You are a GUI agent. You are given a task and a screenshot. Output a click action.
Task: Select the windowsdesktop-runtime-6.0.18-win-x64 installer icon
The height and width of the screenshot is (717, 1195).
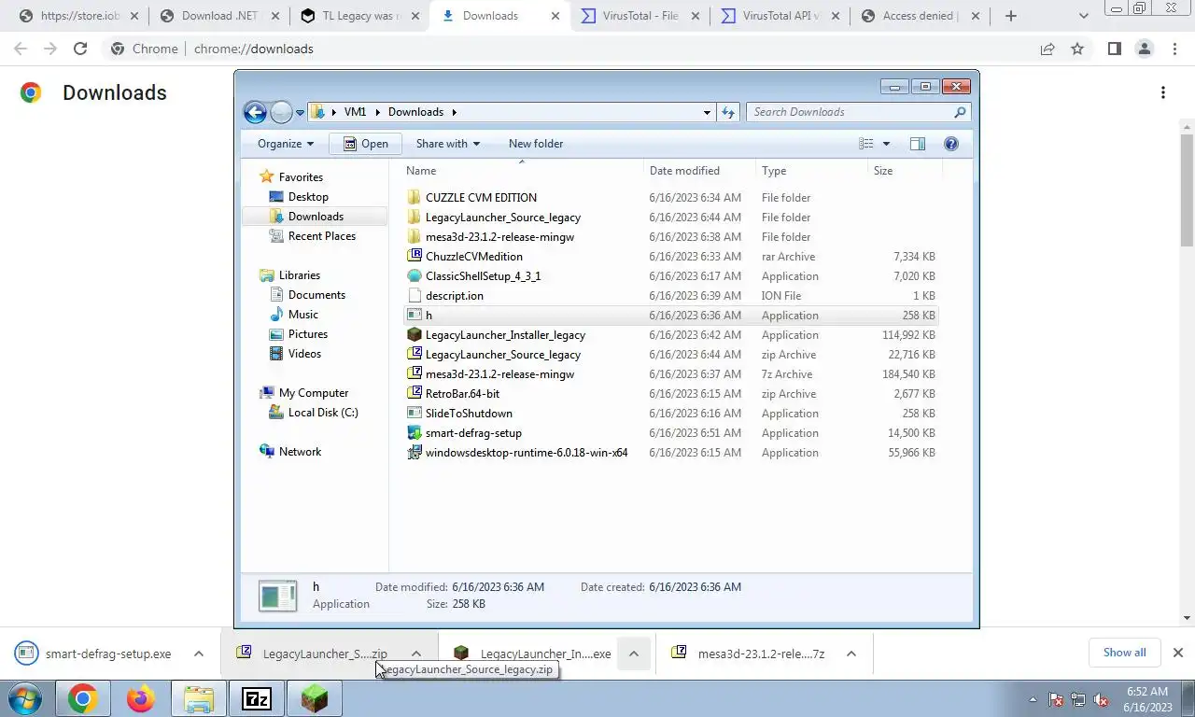click(x=415, y=453)
